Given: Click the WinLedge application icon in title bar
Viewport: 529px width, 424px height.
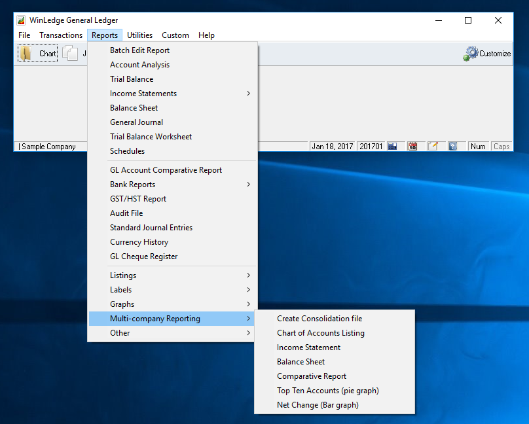Looking at the screenshot, I should coord(22,20).
